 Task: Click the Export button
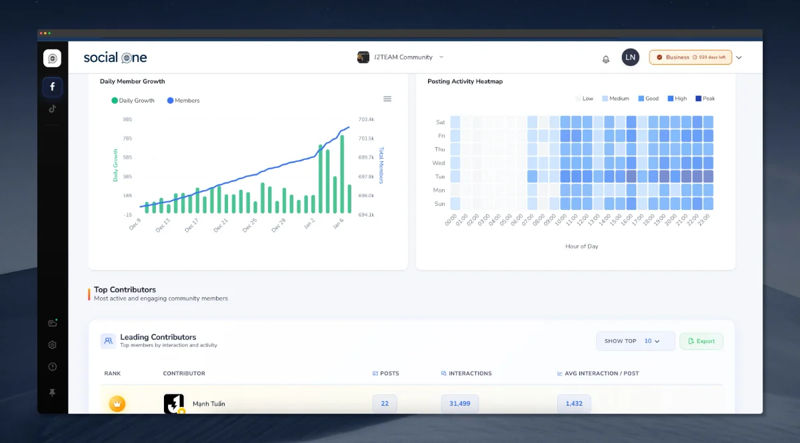pos(701,340)
